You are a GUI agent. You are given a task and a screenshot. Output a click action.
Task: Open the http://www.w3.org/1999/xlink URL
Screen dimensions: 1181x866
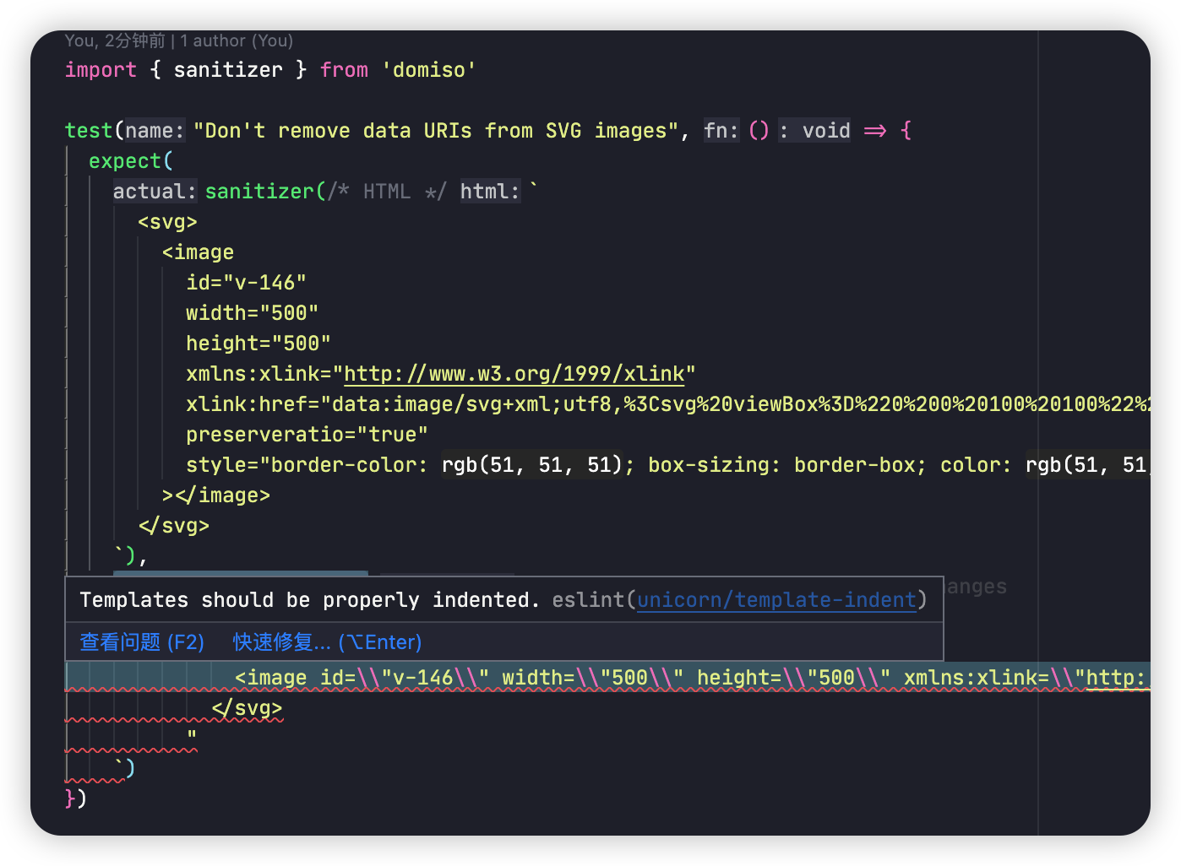pos(515,373)
